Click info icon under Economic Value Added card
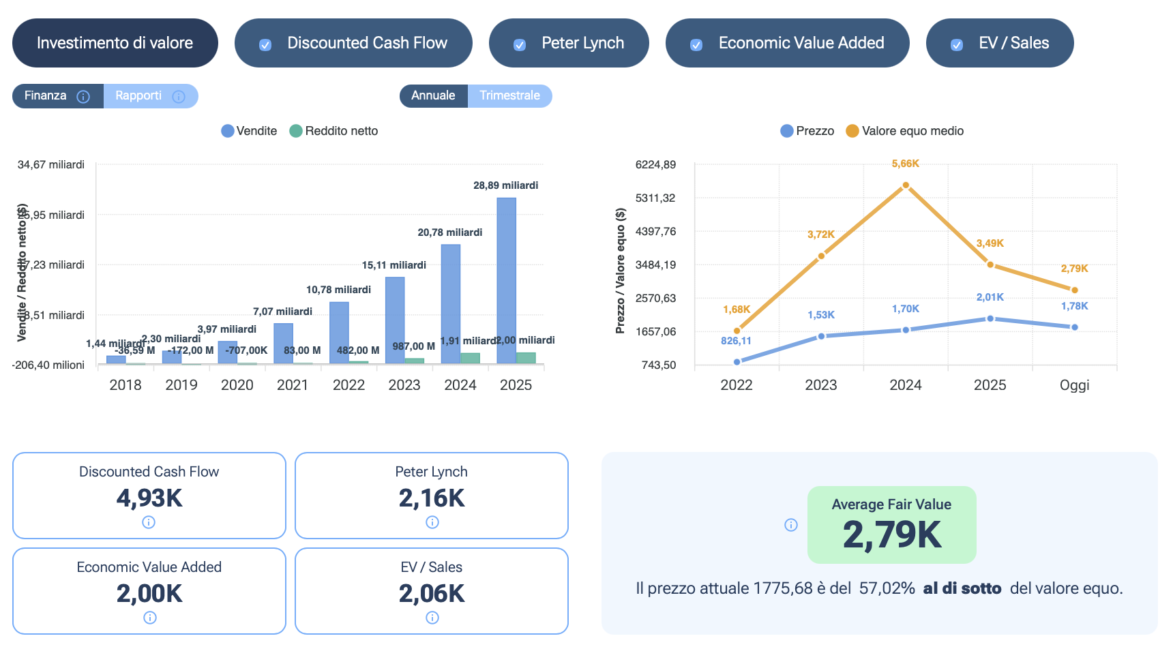Viewport: 1173px width, 649px height. 149,618
